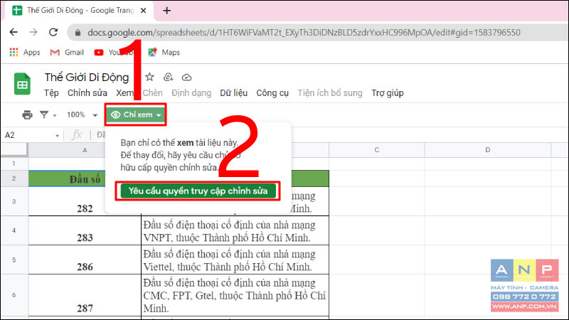
Task: Expand the filter views dropdown arrow
Action: click(x=55, y=115)
